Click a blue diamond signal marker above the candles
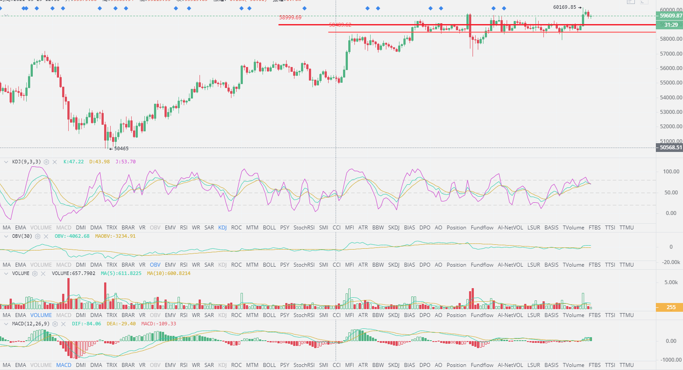 [x=367, y=7]
